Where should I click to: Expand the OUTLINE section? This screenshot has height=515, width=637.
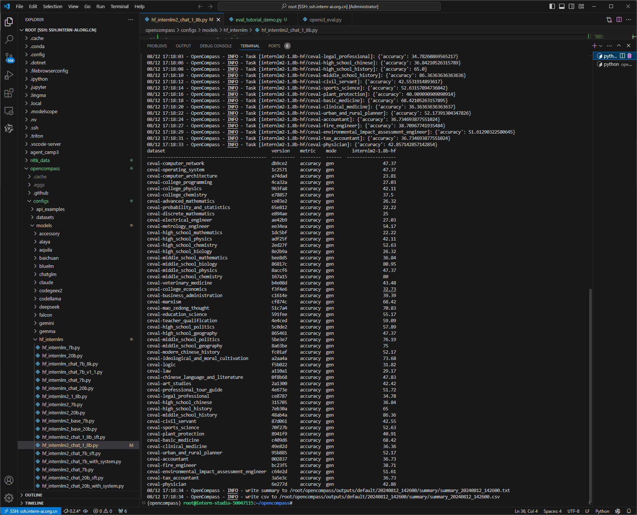(x=79, y=495)
